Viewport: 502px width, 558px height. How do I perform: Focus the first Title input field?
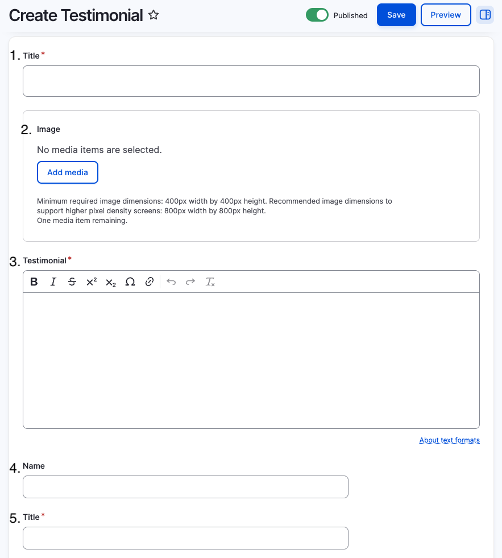pyautogui.click(x=251, y=81)
